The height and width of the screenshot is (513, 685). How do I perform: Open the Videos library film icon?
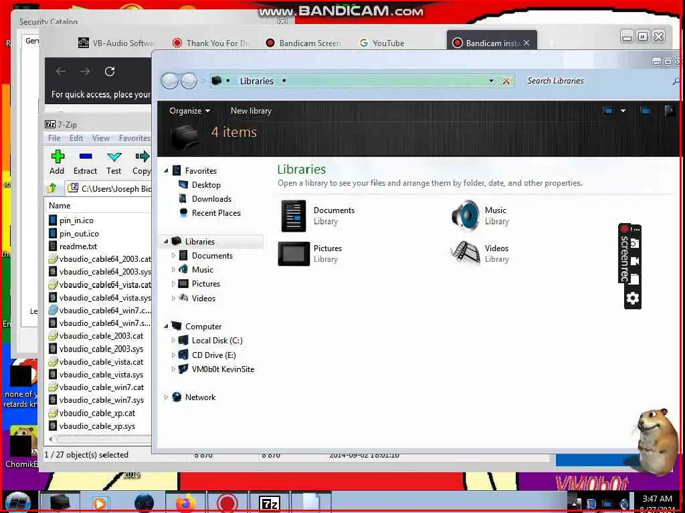466,252
